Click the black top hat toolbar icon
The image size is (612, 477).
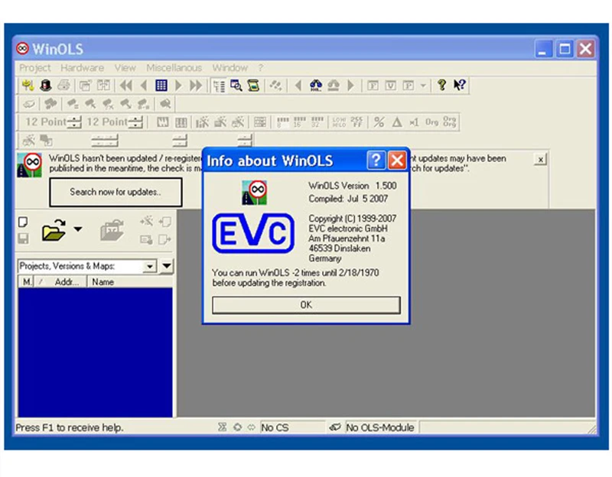(x=46, y=85)
